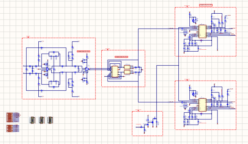The height and width of the screenshot is (144, 248).
Task: Select the circular symbol in the upper-right block
Action: [193, 21]
